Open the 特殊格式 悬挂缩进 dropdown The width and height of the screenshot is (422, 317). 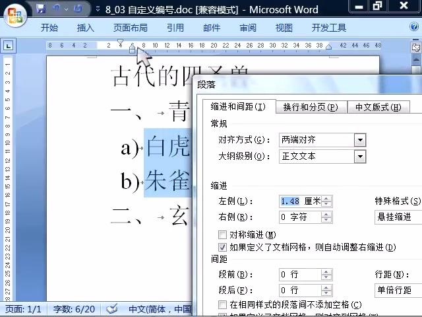pos(398,217)
